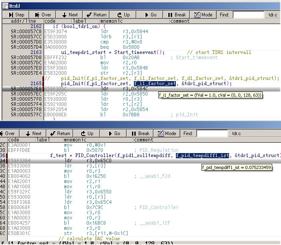The image size is (281, 245).
Task: Click __aeabi_i2f comment in lower window
Action: [x=155, y=223]
